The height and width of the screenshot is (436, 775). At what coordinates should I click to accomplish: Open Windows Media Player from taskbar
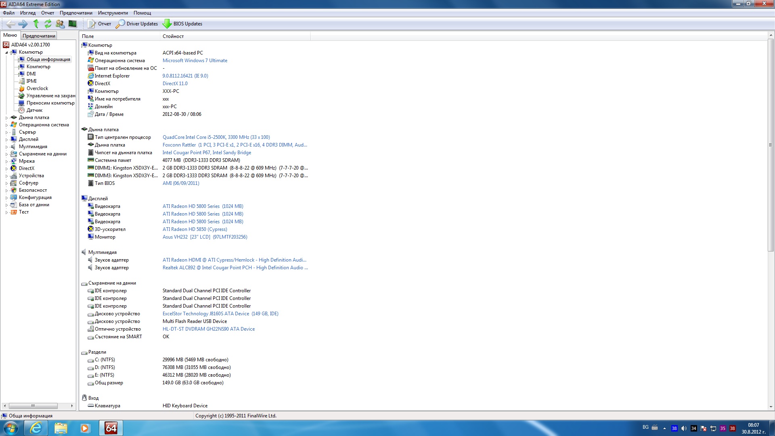pos(85,428)
